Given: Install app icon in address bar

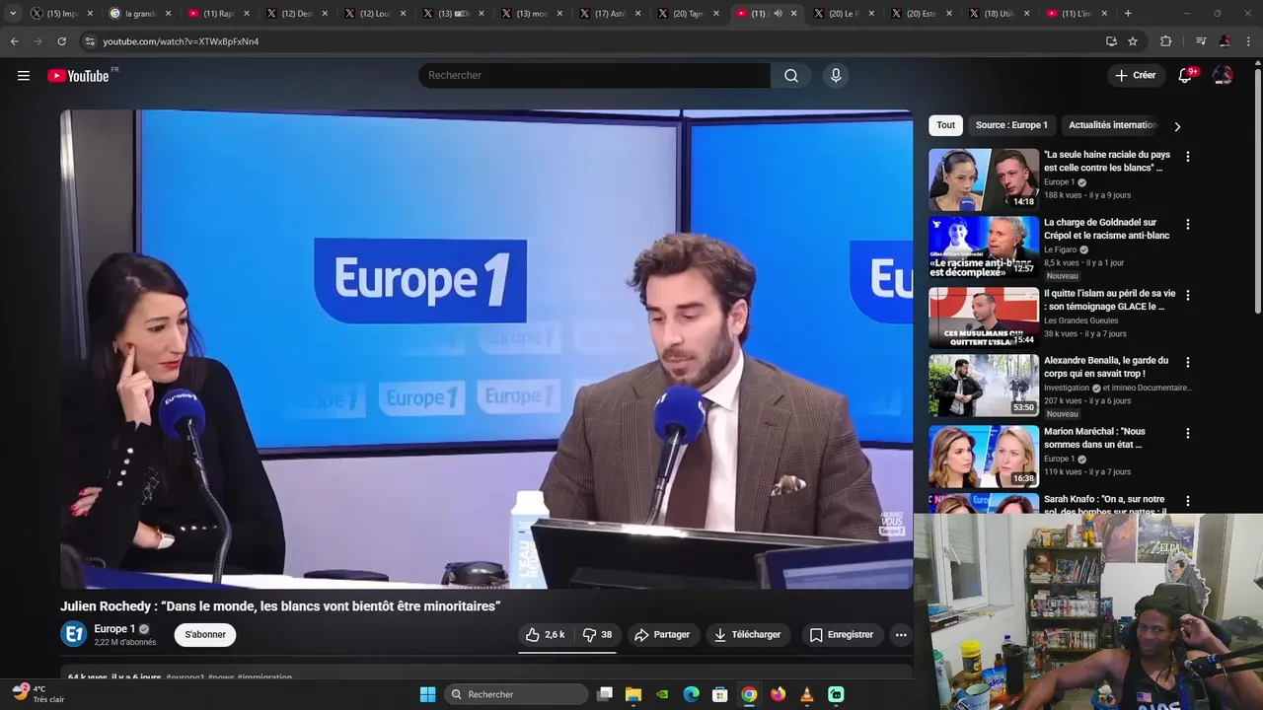Looking at the screenshot, I should point(1111,41).
